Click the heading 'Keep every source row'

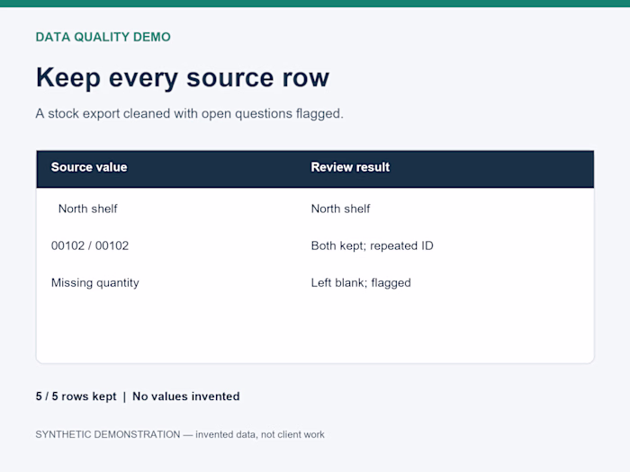pyautogui.click(x=183, y=77)
